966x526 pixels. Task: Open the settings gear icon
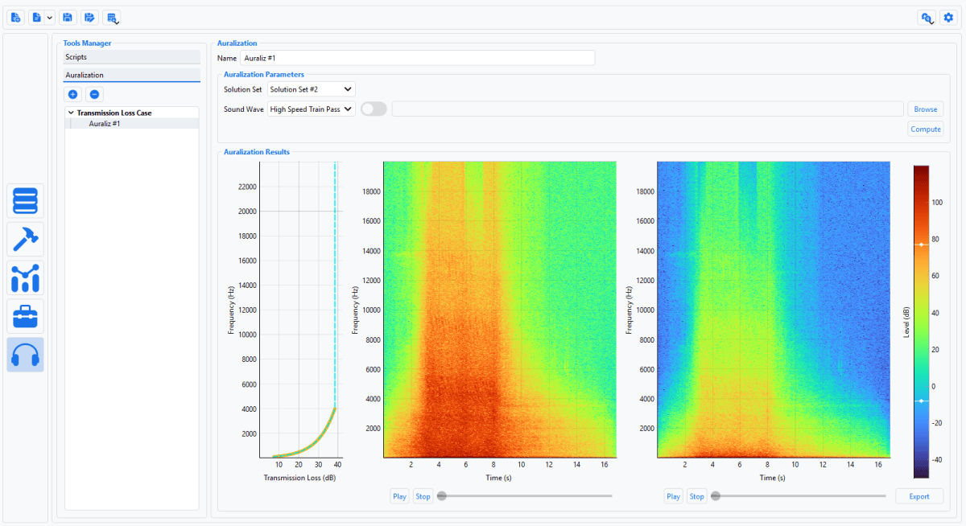click(947, 18)
